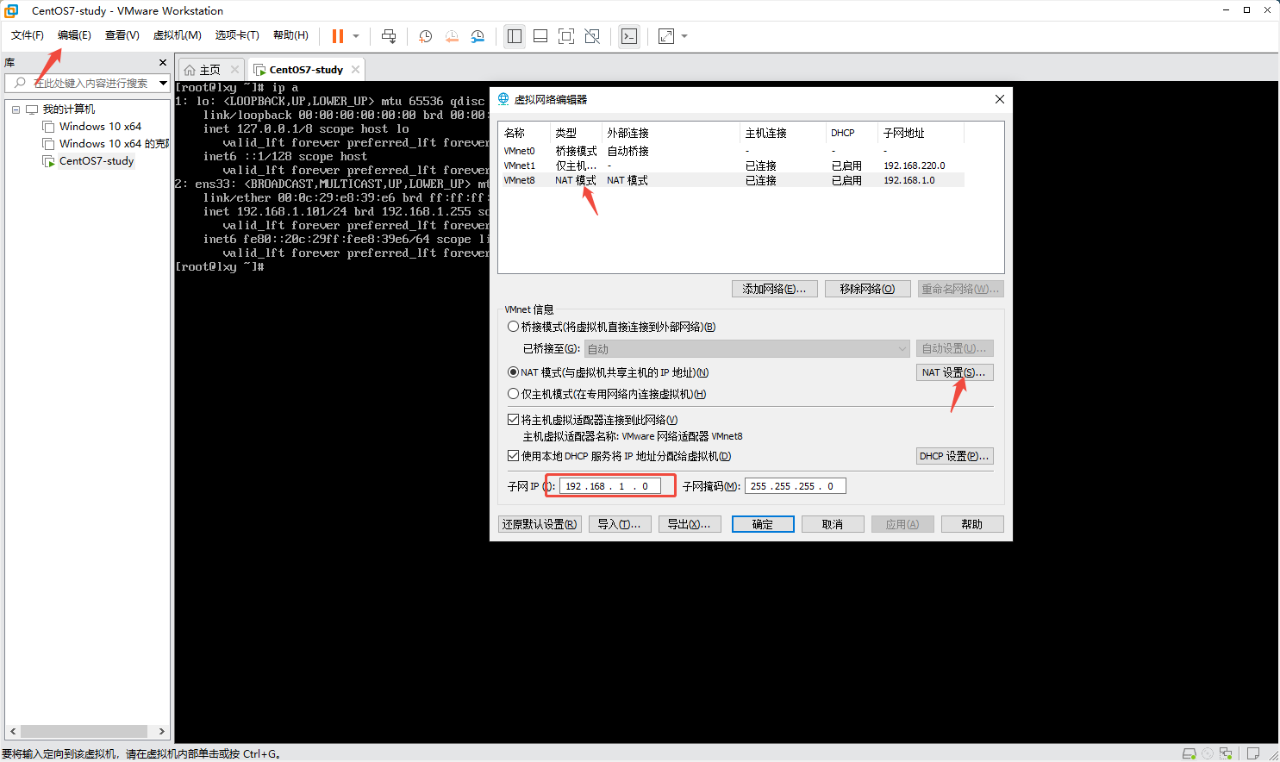Toggle the Show Library sidebar view icon
The height and width of the screenshot is (762, 1280).
[515, 36]
